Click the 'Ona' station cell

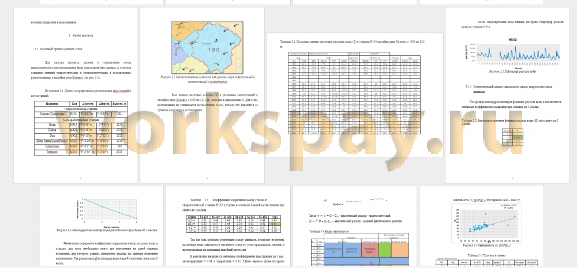(x=51, y=135)
